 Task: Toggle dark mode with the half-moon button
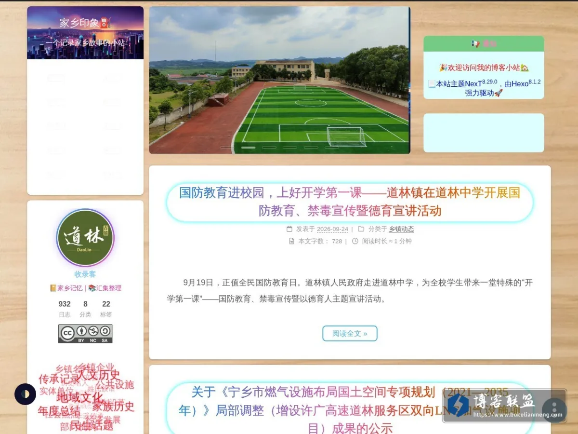tap(25, 394)
